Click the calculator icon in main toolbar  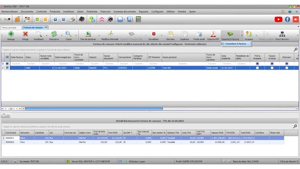tap(138, 19)
